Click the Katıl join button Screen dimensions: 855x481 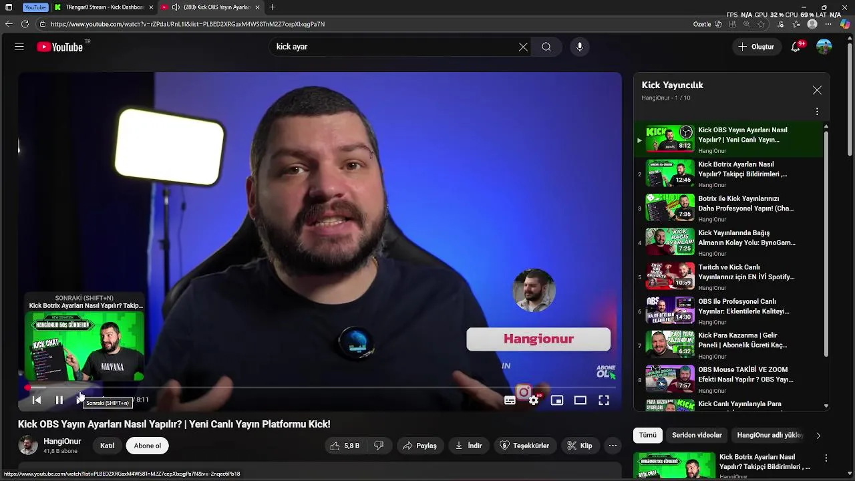[x=108, y=446]
